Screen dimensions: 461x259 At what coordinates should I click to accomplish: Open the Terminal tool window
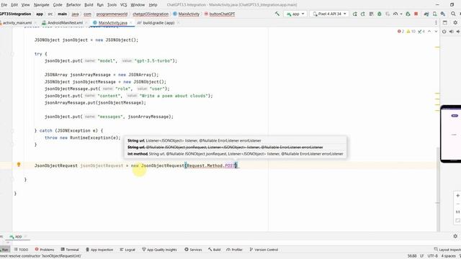[70, 250]
